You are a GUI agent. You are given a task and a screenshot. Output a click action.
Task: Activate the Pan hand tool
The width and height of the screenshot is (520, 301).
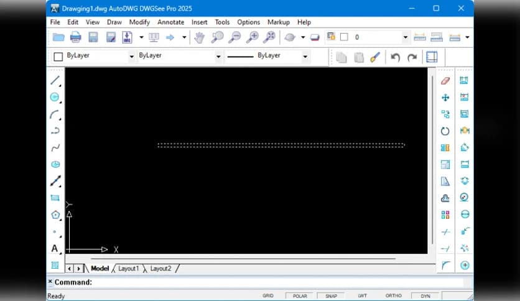199,37
